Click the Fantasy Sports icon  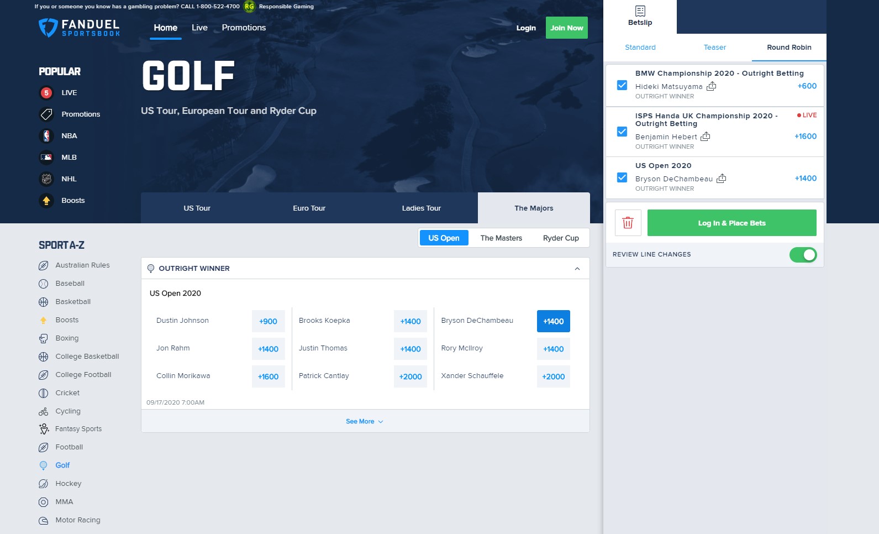[x=44, y=429]
